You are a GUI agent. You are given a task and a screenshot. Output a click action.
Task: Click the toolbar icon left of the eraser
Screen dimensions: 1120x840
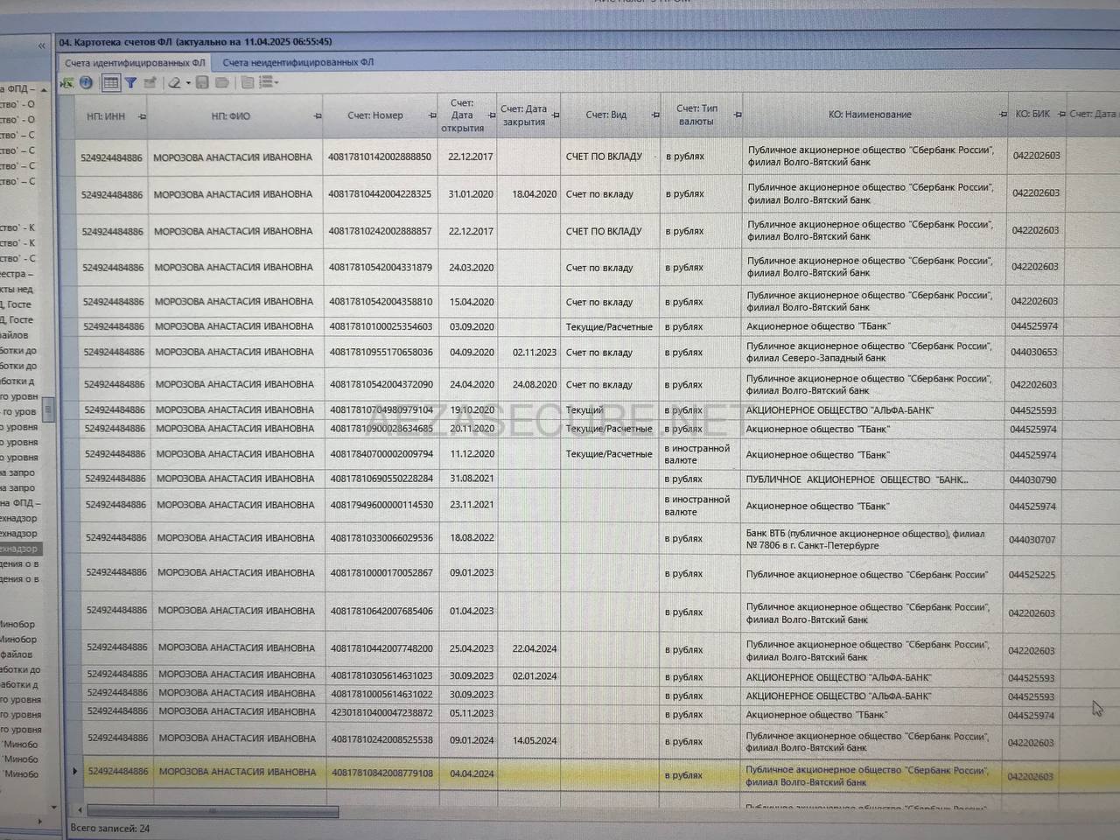coord(150,83)
